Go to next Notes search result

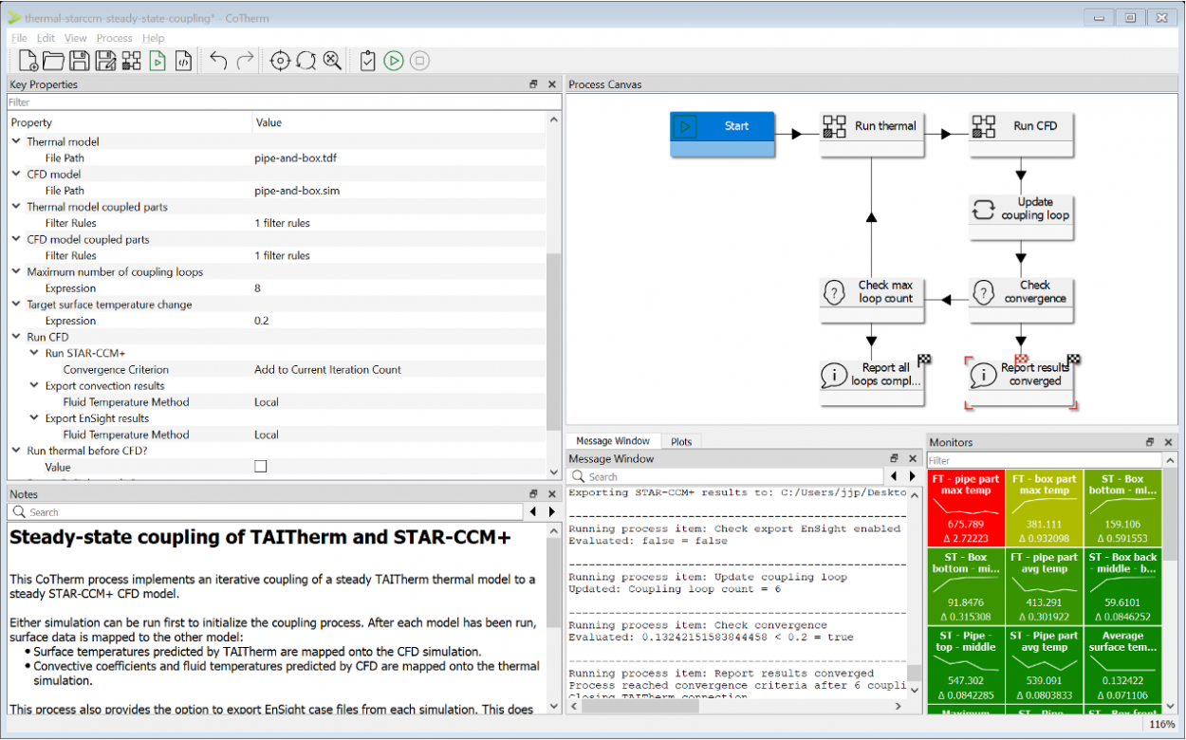pos(552,511)
